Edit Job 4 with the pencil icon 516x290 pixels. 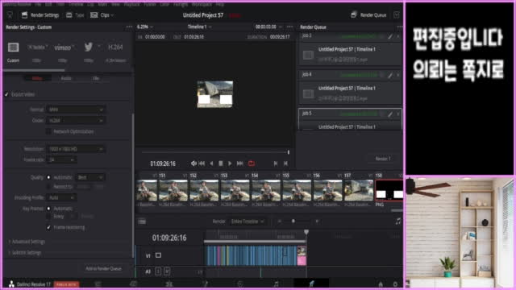coord(390,75)
